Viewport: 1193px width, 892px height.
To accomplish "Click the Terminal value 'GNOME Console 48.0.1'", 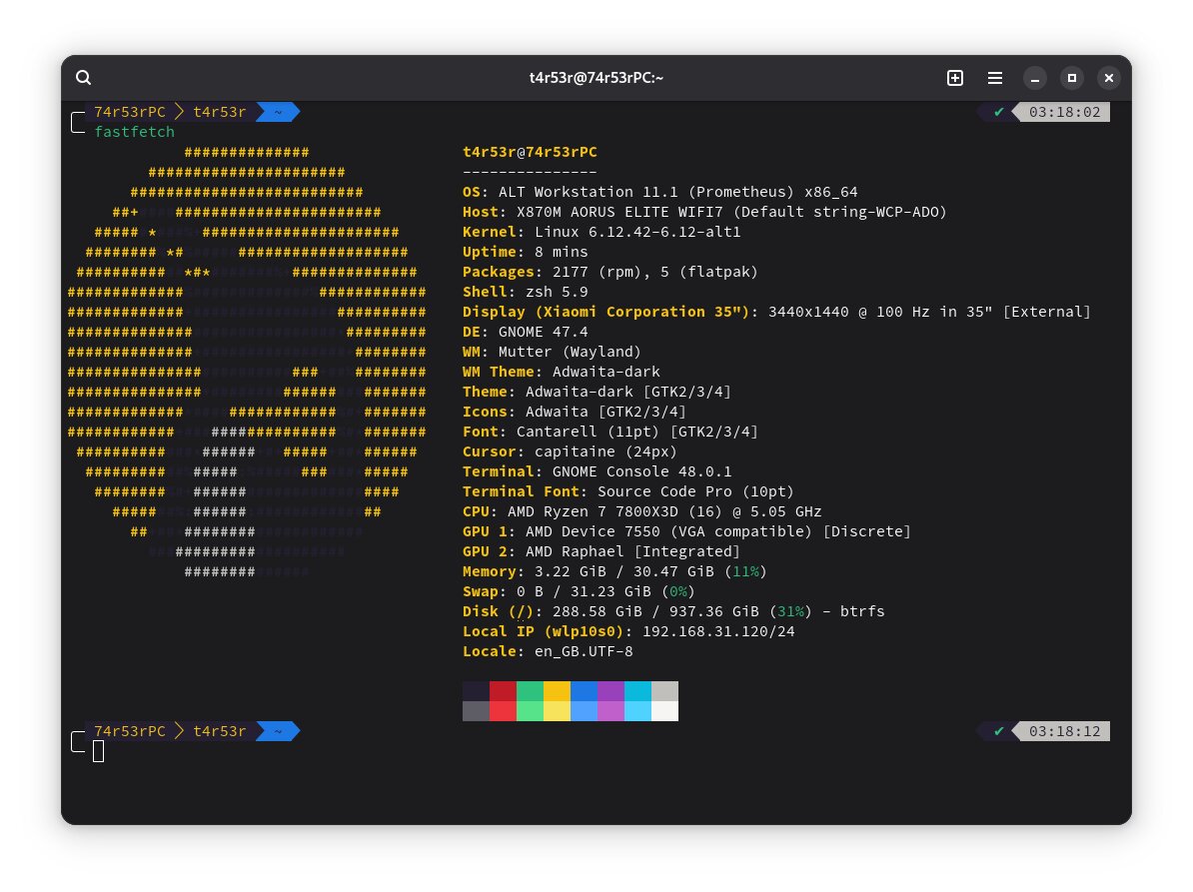I will coord(642,471).
